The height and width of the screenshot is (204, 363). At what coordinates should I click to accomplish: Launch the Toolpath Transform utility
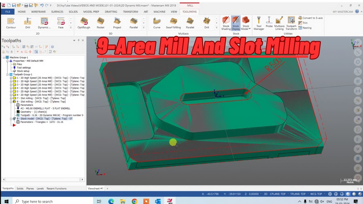(x=291, y=23)
